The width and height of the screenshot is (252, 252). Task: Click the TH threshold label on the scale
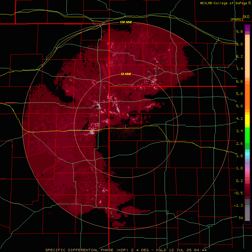[x=241, y=218]
